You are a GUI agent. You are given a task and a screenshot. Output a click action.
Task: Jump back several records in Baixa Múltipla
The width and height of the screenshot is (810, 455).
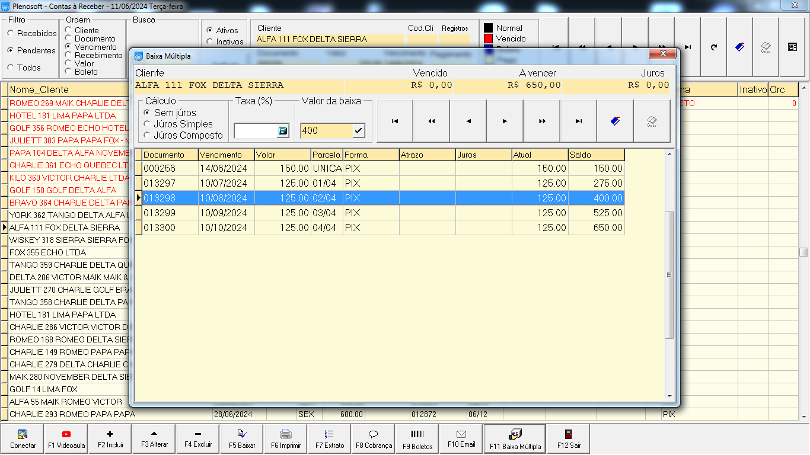pyautogui.click(x=431, y=121)
